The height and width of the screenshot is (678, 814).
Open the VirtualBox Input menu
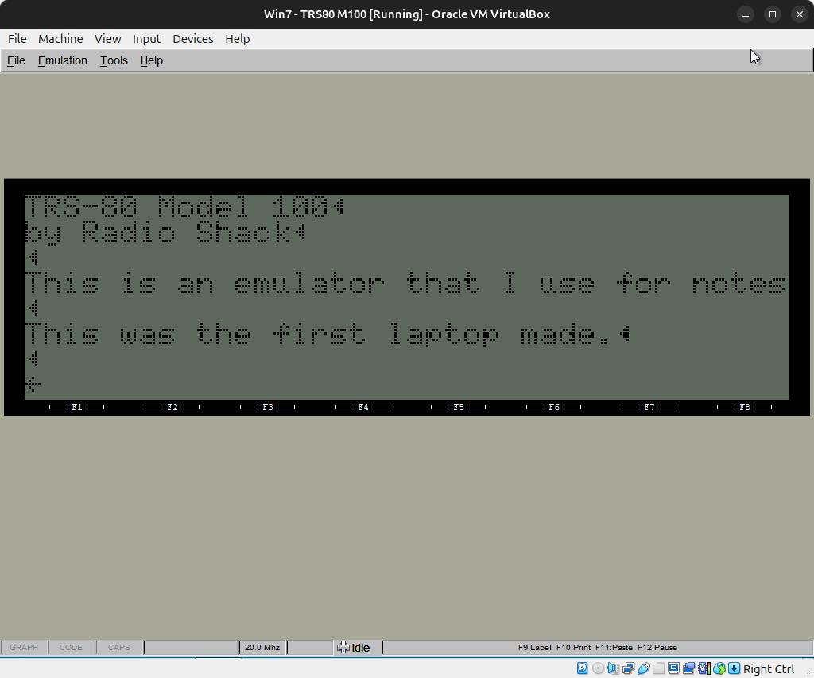[x=146, y=39]
